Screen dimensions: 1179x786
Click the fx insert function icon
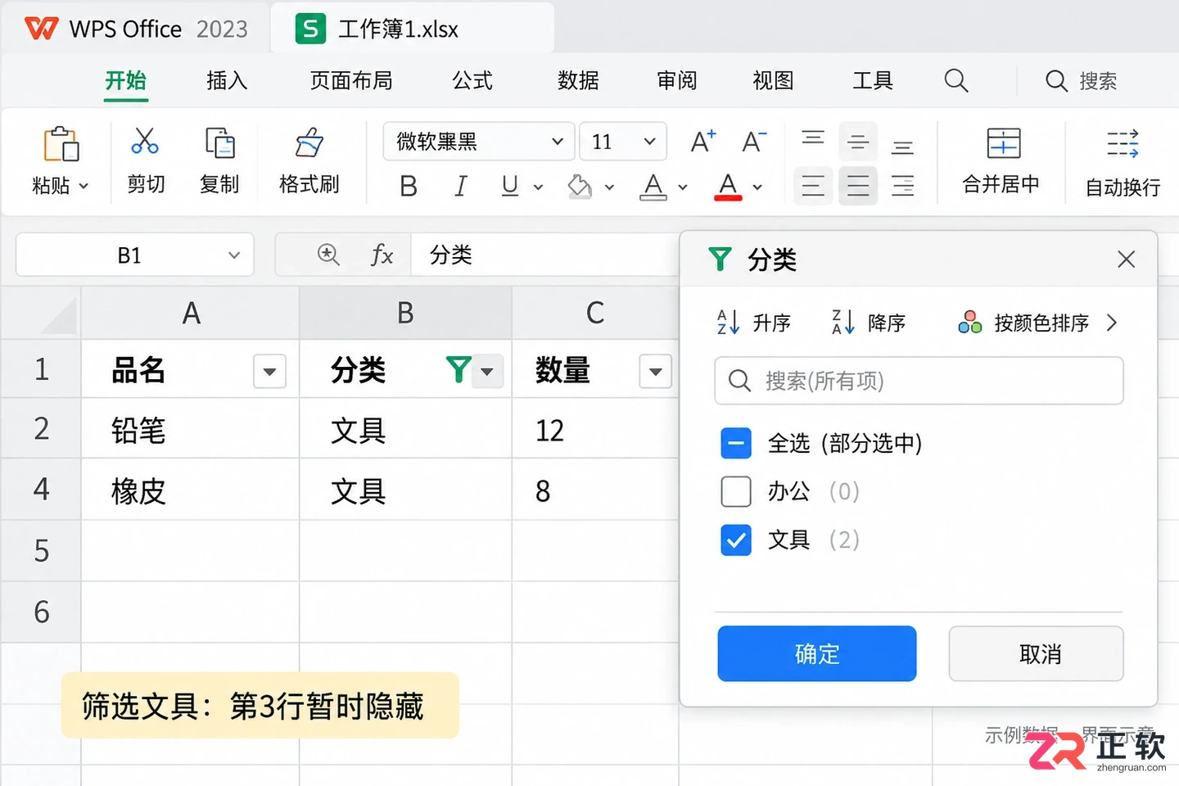point(382,255)
